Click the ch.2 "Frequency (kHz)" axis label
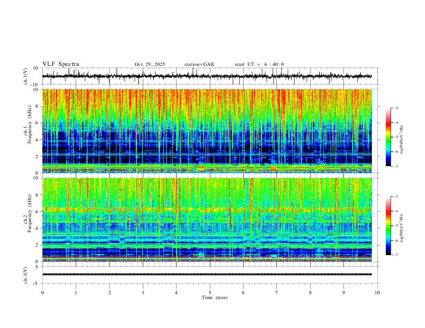Image resolution: width=425 pixels, height=328 pixels. click(30, 213)
